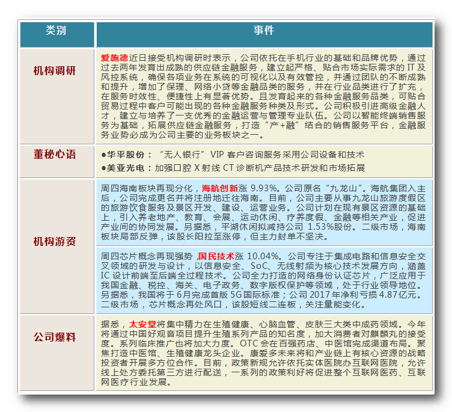
Task: Click the 类别 column header
Action: click(x=56, y=31)
